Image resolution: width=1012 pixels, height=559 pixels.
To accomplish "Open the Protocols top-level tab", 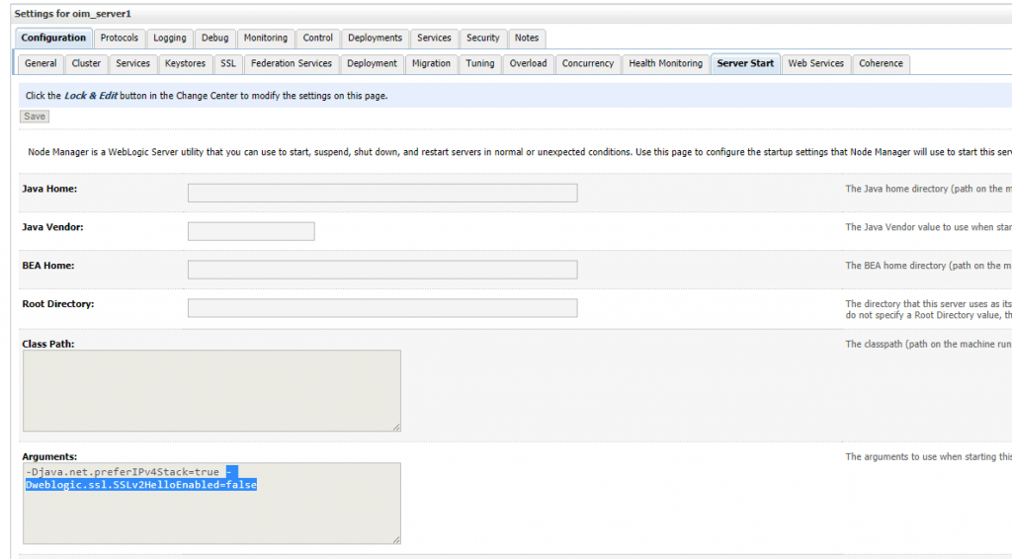I will click(120, 38).
